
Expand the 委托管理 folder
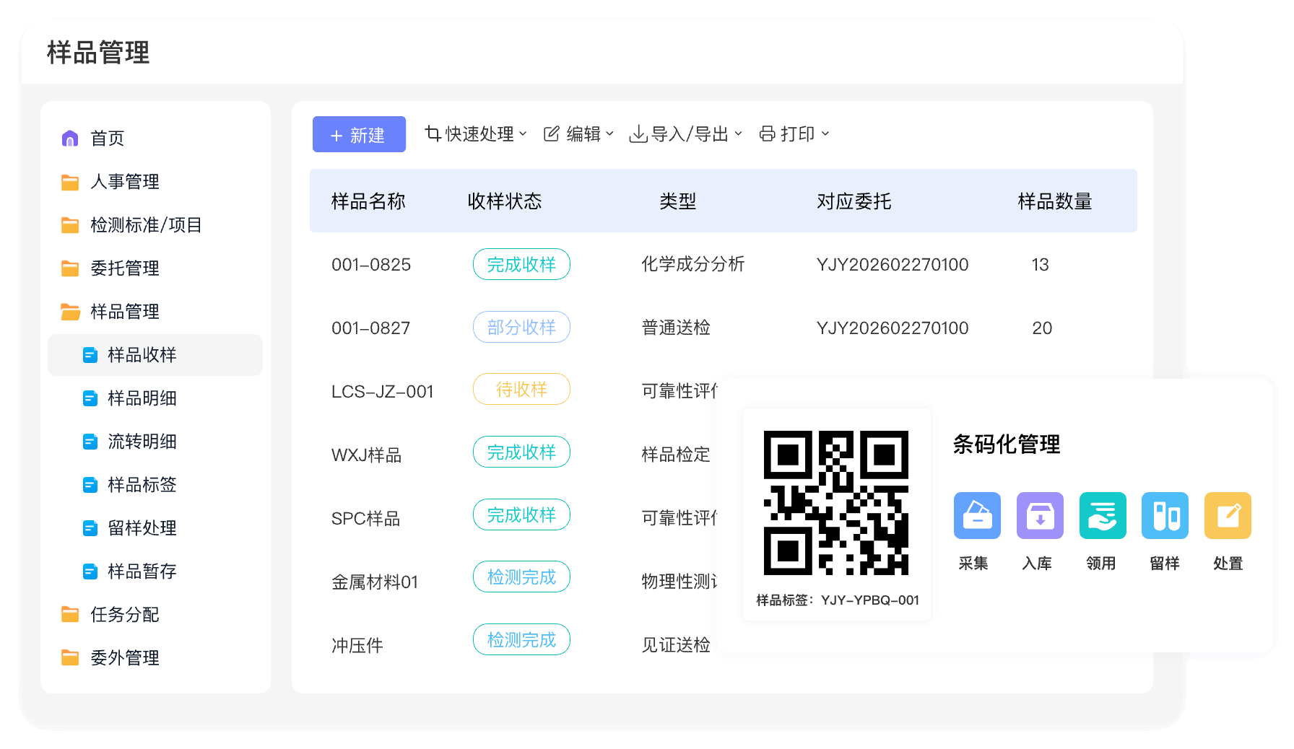click(x=124, y=268)
